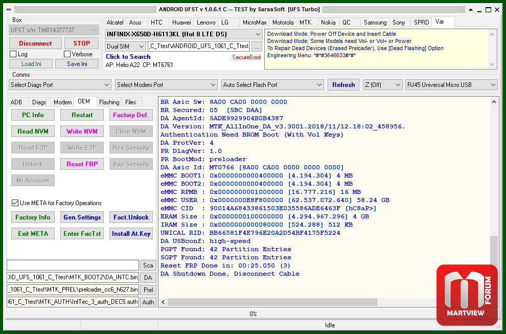Screen dimensions: 506x334
Task: Open Select Diags Port dropdown
Action: [x=60, y=85]
